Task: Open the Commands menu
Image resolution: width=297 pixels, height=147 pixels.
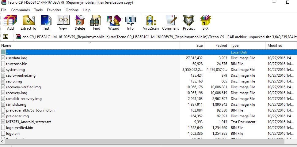Action: [20, 10]
